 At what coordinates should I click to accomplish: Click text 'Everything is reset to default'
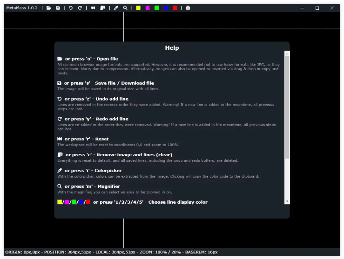pyautogui.click(x=84, y=160)
